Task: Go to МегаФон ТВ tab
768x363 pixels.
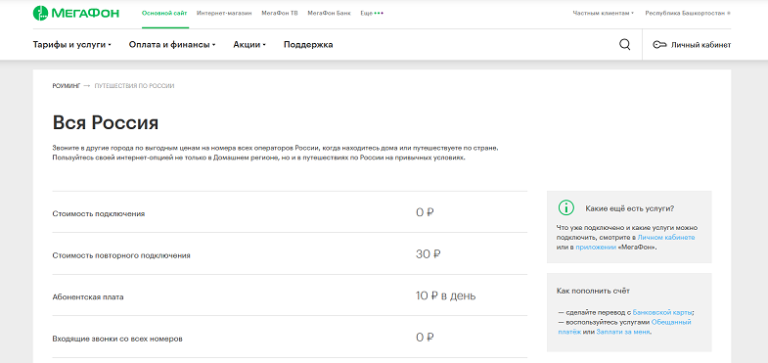Action: (x=280, y=14)
